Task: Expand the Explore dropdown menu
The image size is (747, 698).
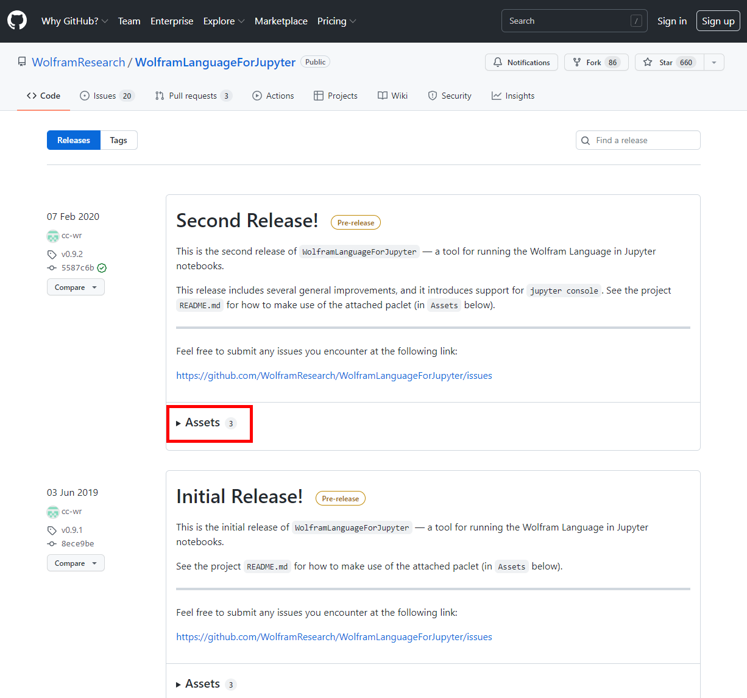Action: 224,21
